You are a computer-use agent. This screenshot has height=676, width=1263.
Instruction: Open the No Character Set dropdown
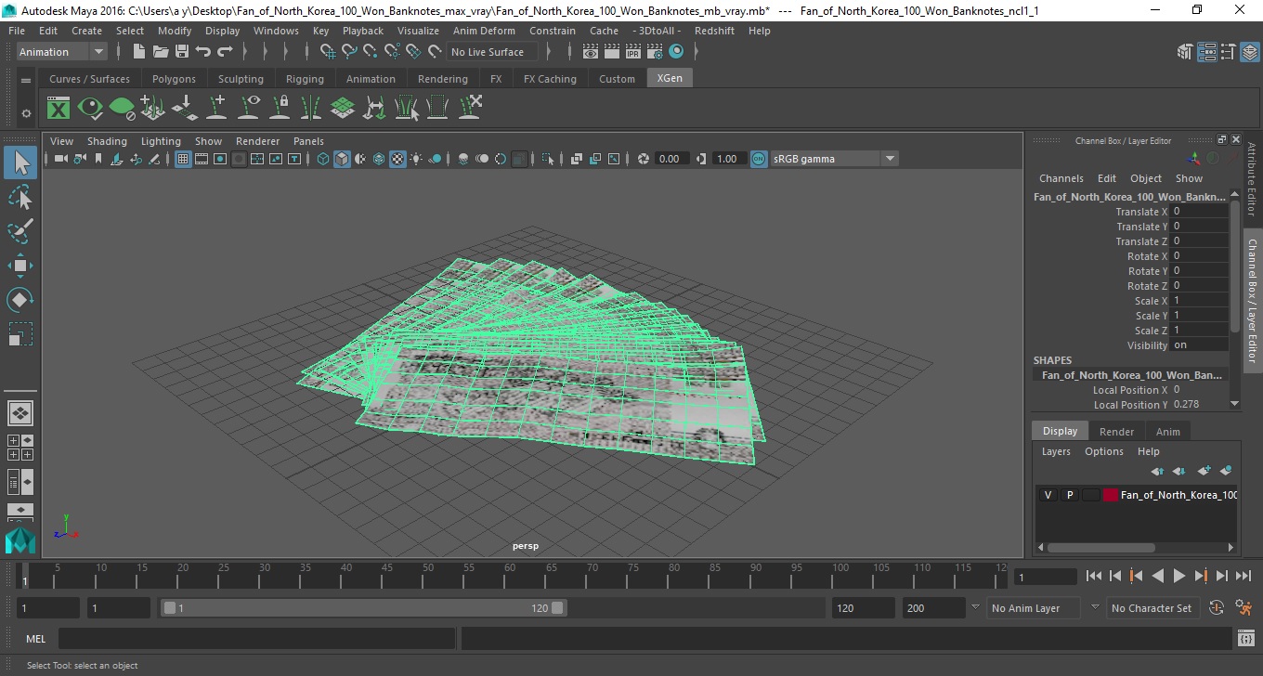point(1153,608)
